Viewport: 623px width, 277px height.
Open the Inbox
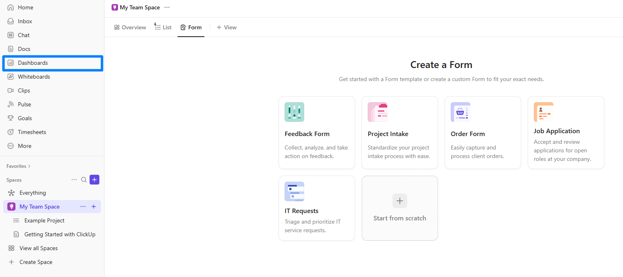24,21
